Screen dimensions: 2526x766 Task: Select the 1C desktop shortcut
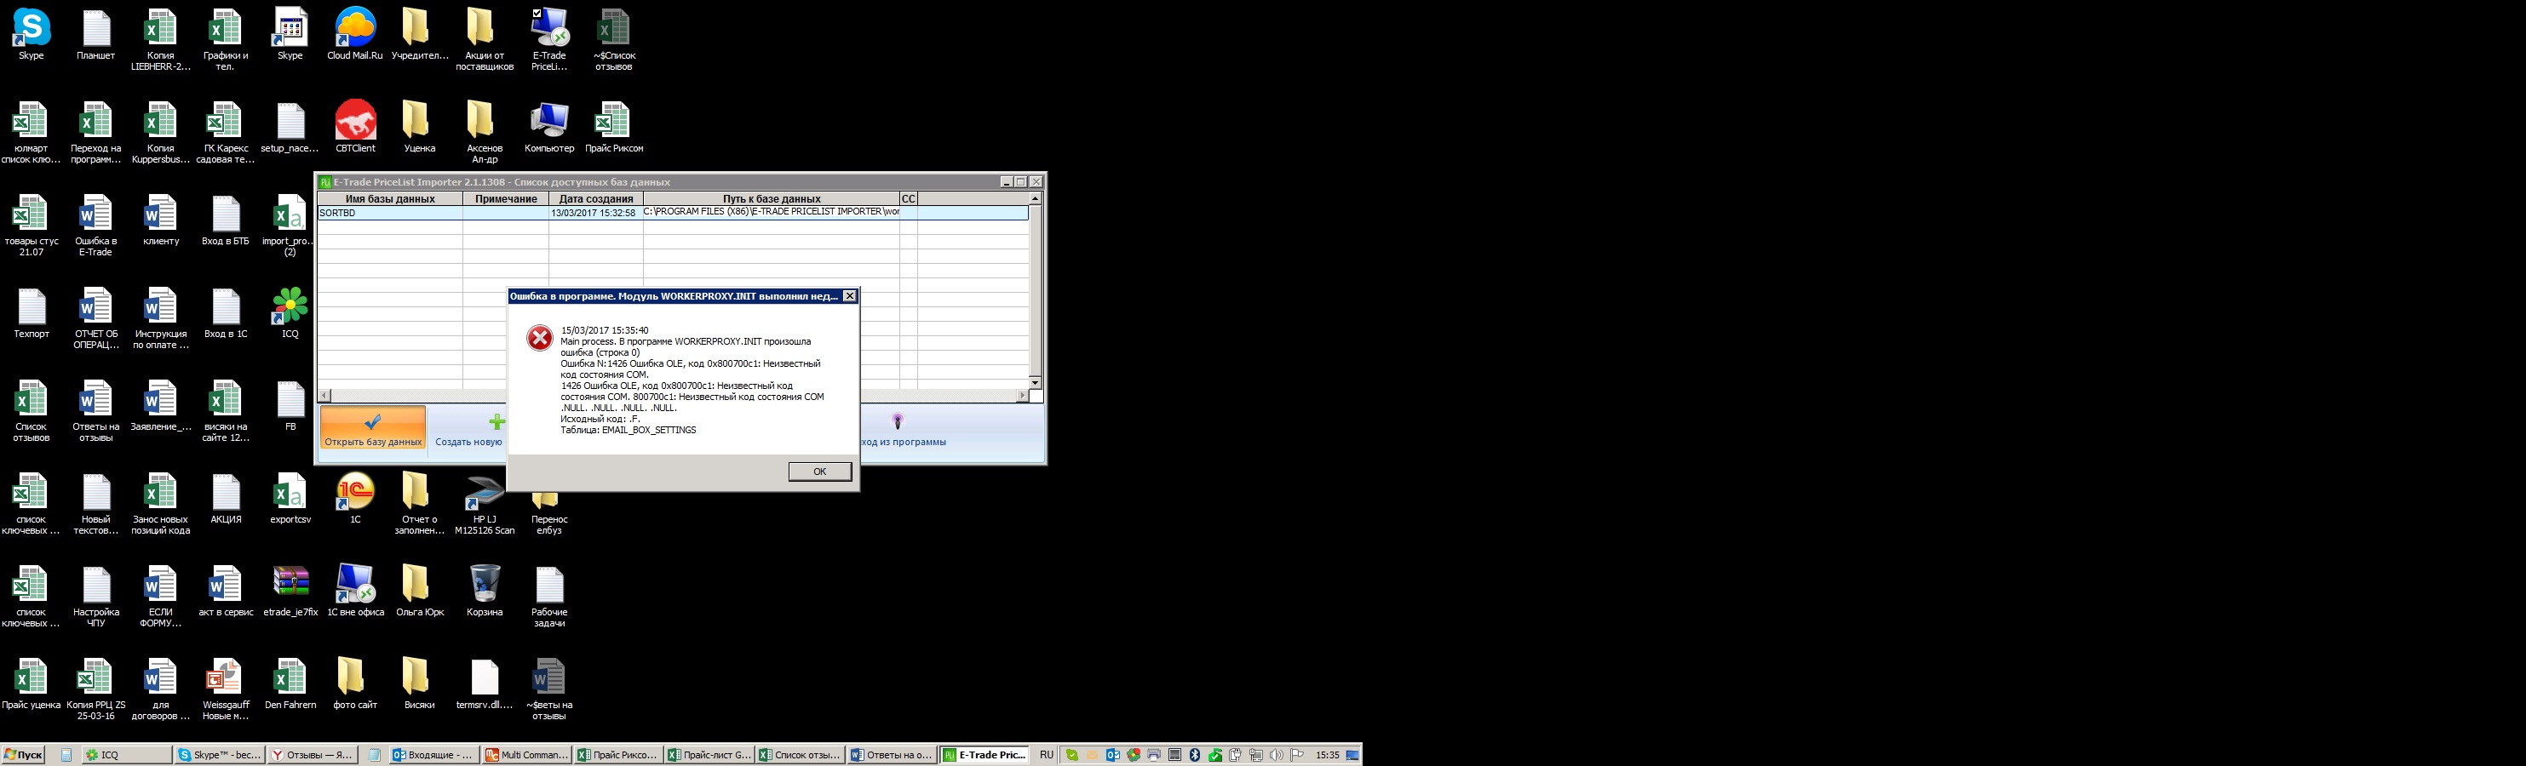[355, 499]
